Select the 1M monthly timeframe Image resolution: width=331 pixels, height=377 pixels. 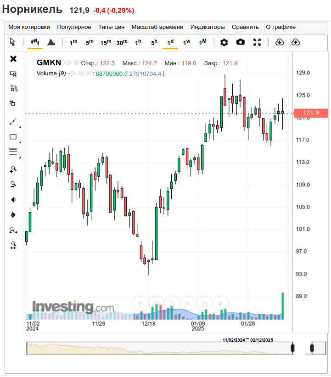pos(202,42)
